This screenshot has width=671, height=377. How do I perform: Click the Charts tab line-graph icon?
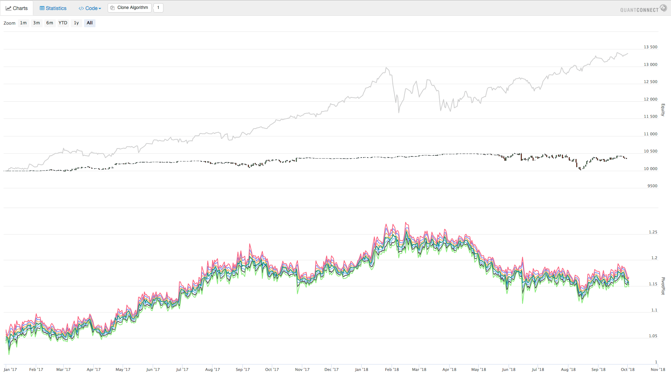point(9,8)
